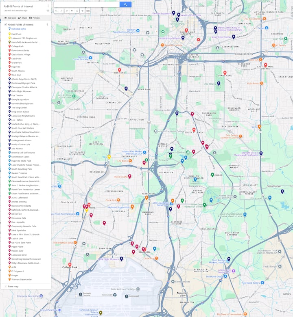This screenshot has height=317, width=293.
Task: Select Paper Plane in the layer list
Action: (17, 247)
